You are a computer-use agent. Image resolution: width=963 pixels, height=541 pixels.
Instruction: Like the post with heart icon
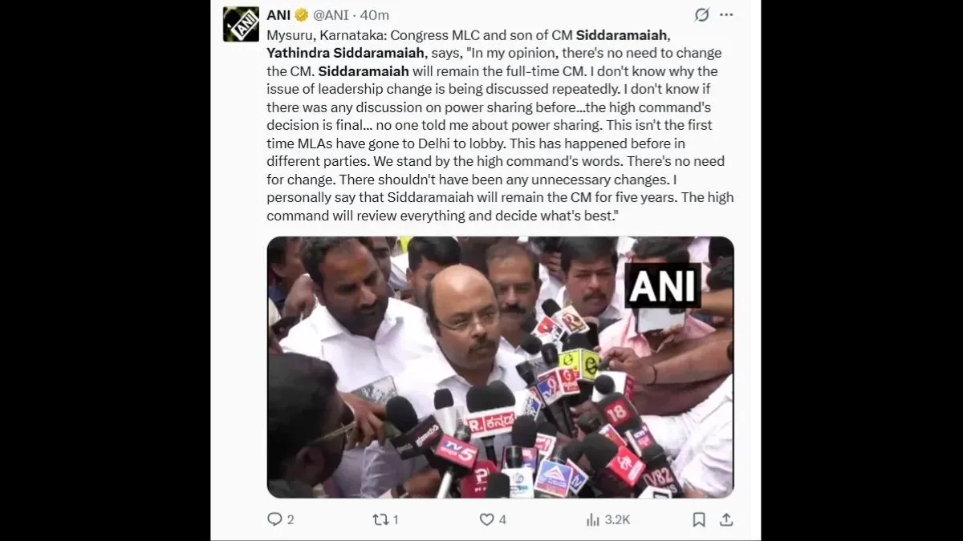pos(486,519)
